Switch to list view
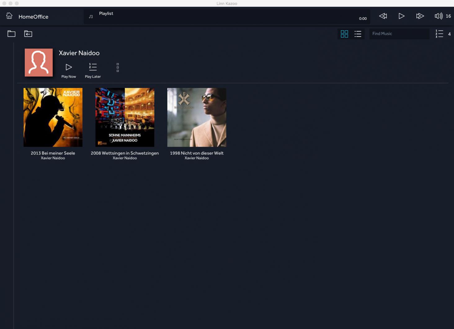Image resolution: width=454 pixels, height=329 pixels. [x=358, y=34]
